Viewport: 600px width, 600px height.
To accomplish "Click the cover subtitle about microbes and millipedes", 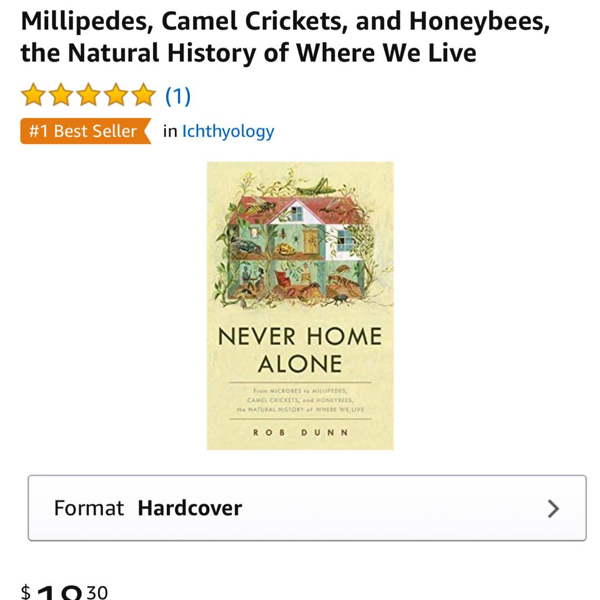I will pos(300,400).
